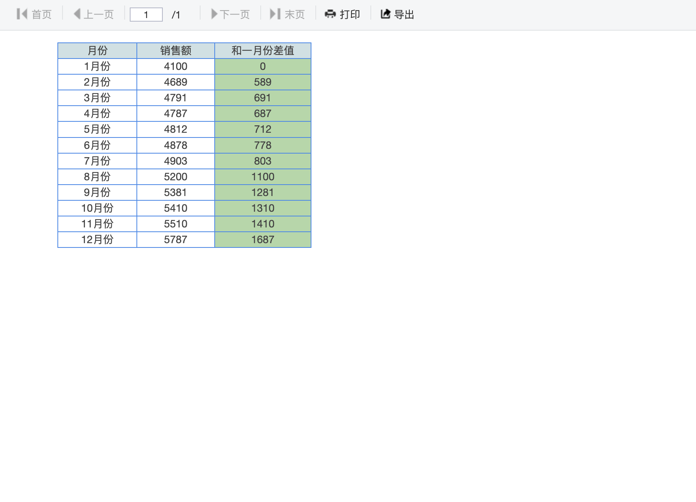The width and height of the screenshot is (696, 502).
Task: Click the green cell showing 691
Action: [263, 98]
